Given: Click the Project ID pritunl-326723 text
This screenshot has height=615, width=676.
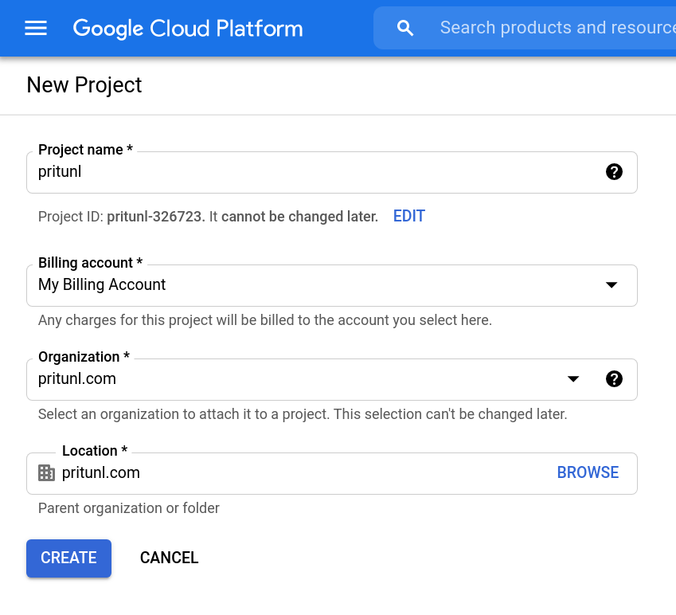Looking at the screenshot, I should [x=156, y=217].
